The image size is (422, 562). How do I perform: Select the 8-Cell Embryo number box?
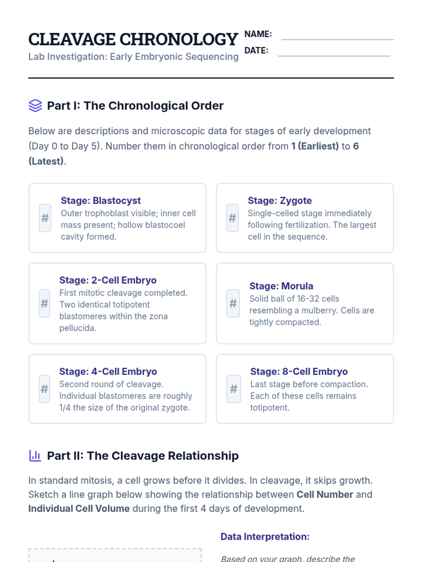(234, 389)
